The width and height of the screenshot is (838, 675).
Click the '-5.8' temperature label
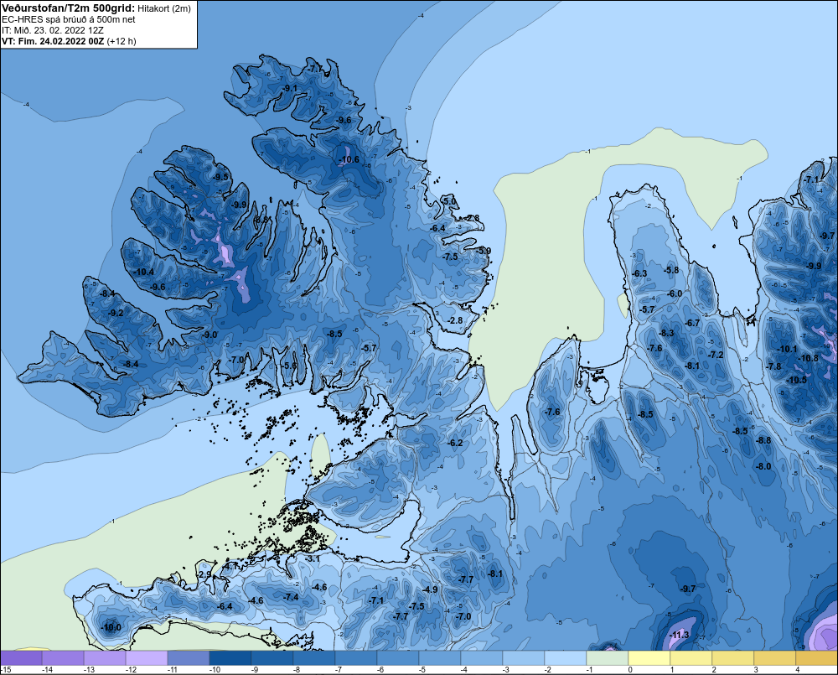pyautogui.click(x=671, y=270)
